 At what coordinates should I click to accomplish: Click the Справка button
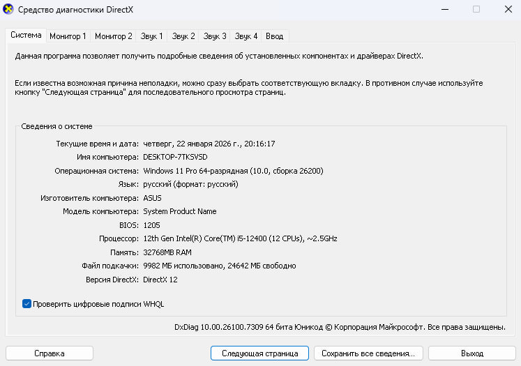click(x=50, y=353)
